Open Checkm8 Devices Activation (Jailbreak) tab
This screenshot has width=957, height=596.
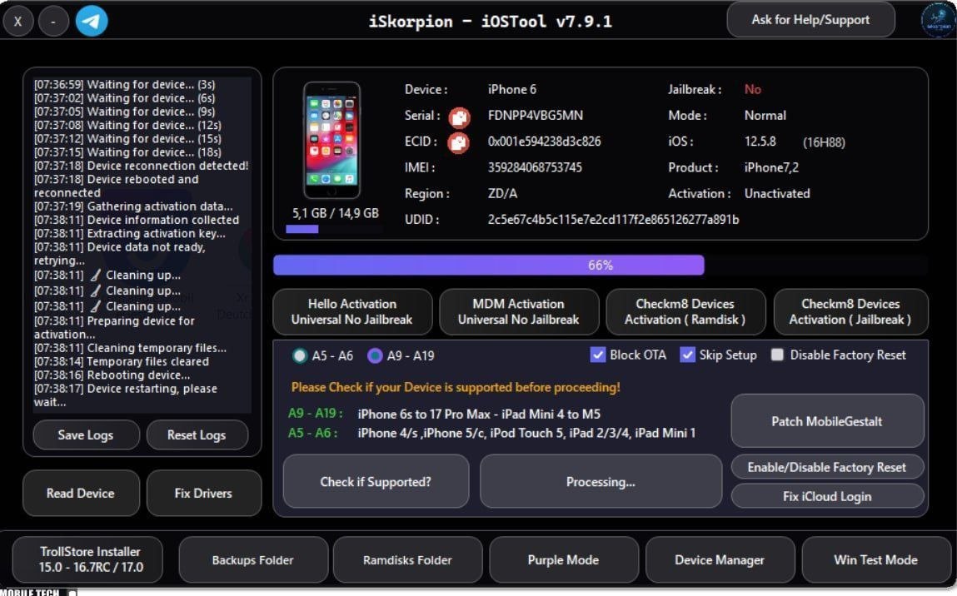(x=850, y=311)
